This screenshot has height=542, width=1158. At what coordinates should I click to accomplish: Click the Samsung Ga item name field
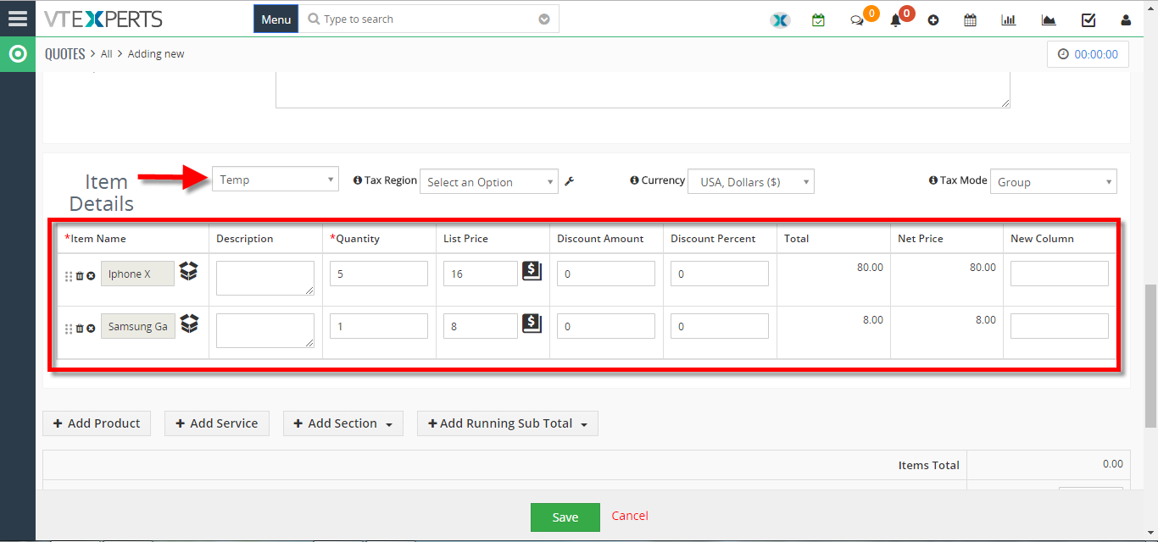[x=138, y=326]
